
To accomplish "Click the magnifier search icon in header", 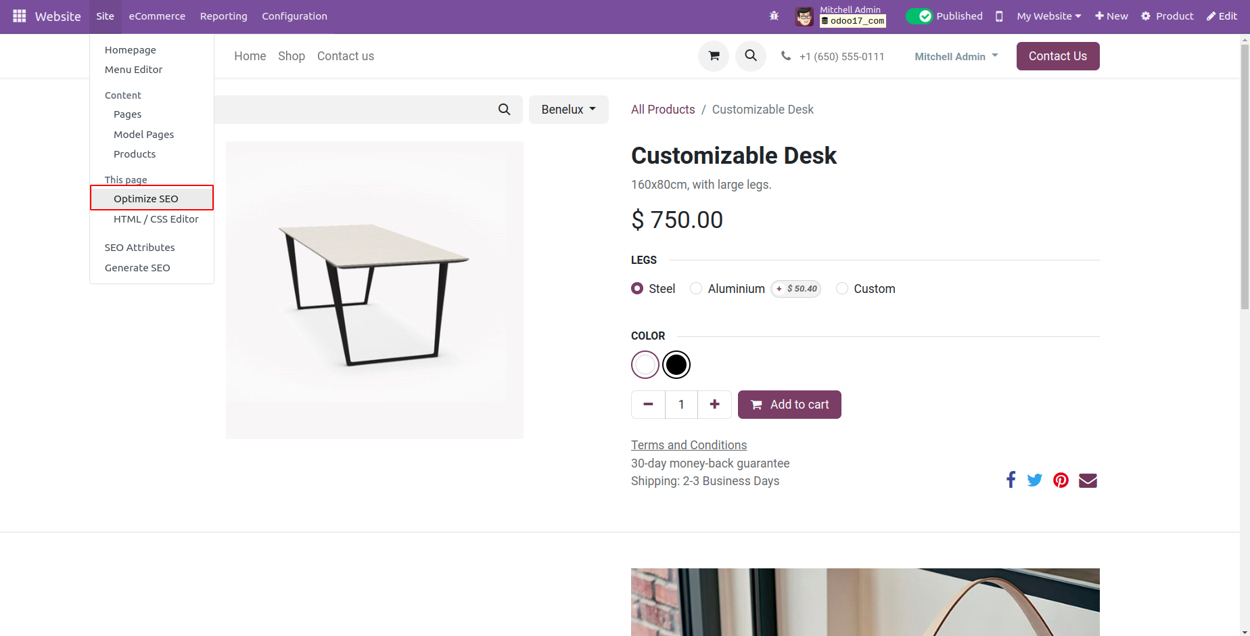I will pyautogui.click(x=750, y=56).
